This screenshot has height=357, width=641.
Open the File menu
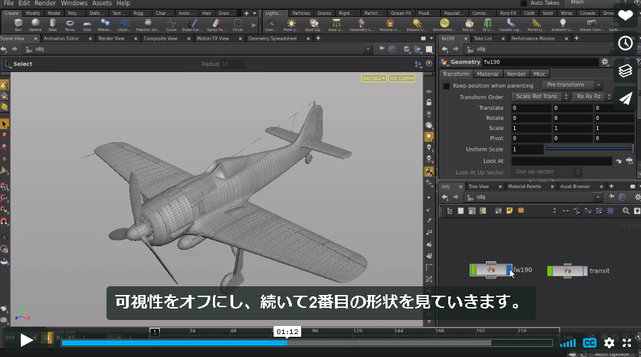point(9,3)
